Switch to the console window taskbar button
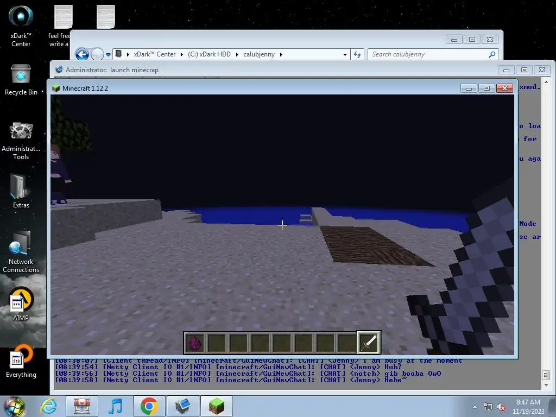The width and height of the screenshot is (556, 417). click(182, 406)
